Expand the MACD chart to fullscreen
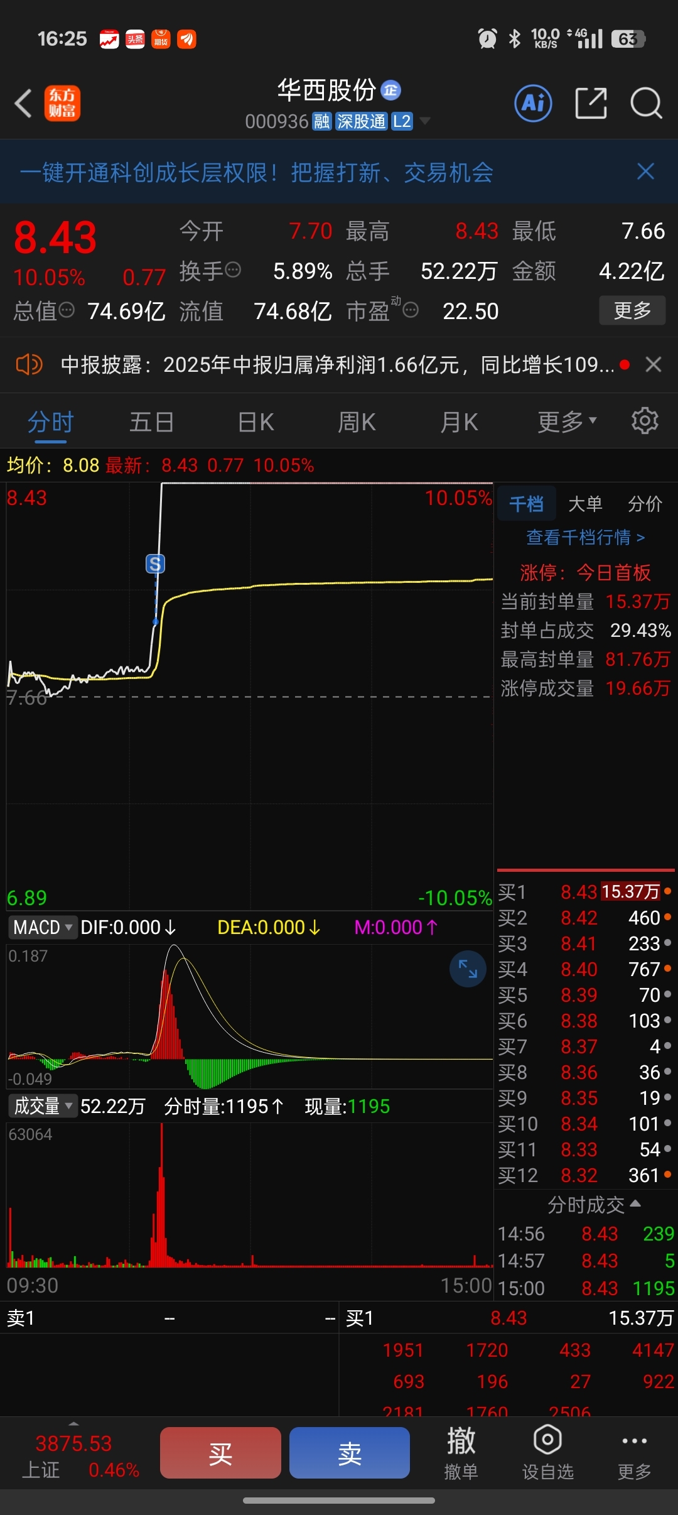 (468, 969)
